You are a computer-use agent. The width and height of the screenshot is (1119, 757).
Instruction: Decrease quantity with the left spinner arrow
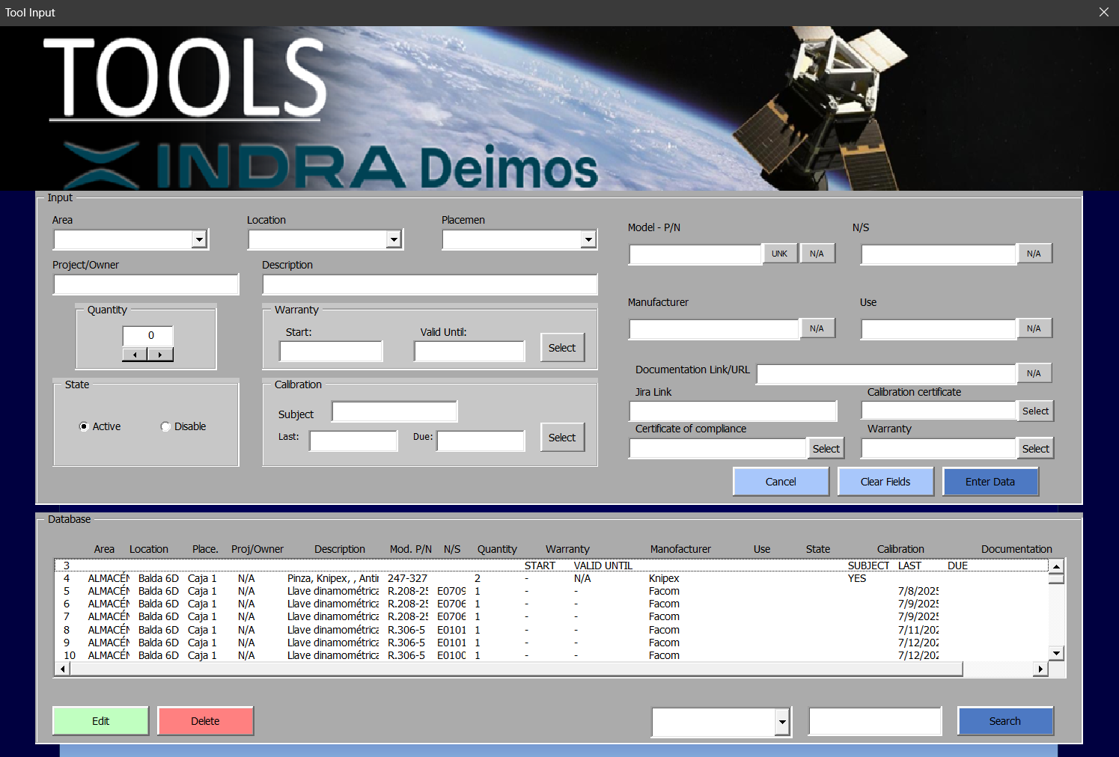point(135,355)
